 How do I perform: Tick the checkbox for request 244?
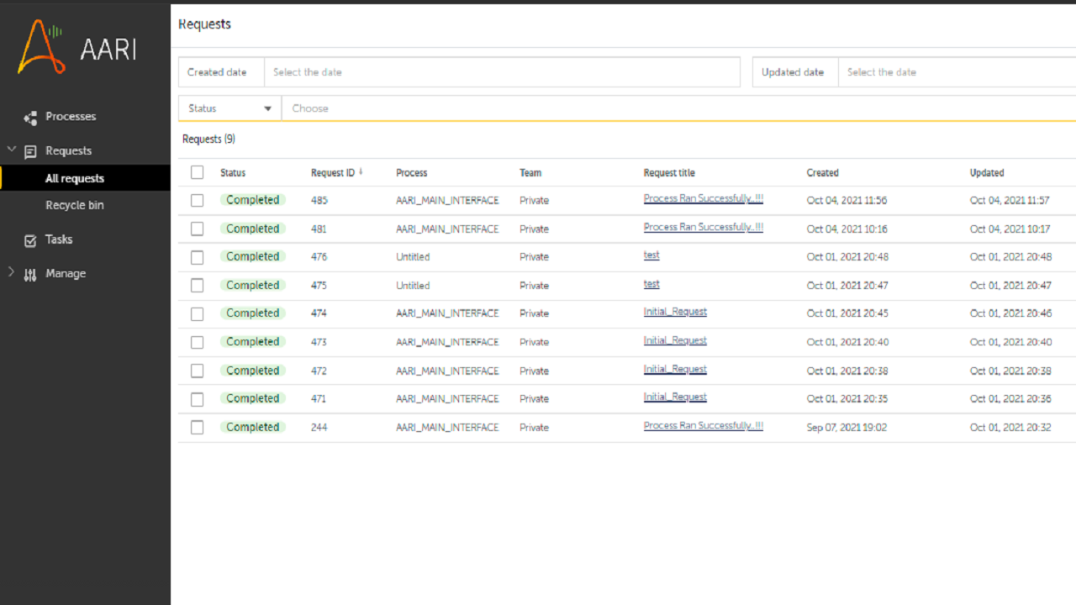(197, 428)
